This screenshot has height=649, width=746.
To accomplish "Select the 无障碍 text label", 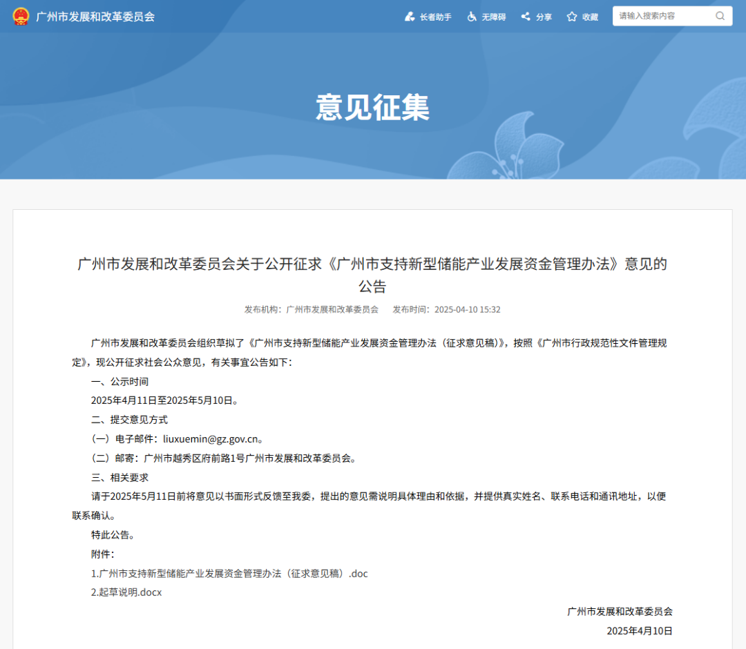I will coord(494,17).
